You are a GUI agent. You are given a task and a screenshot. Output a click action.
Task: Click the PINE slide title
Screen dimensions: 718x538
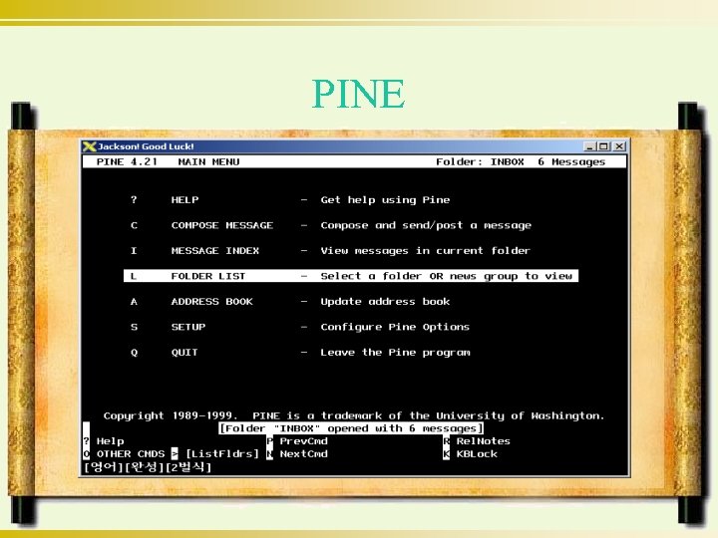click(x=359, y=94)
